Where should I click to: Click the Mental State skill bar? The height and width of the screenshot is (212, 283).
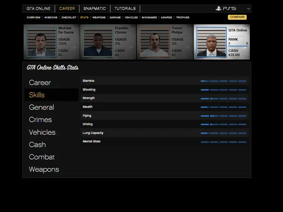click(x=223, y=142)
